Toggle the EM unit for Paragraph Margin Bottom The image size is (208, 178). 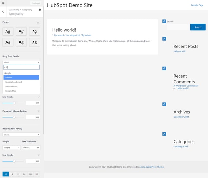click(x=38, y=117)
